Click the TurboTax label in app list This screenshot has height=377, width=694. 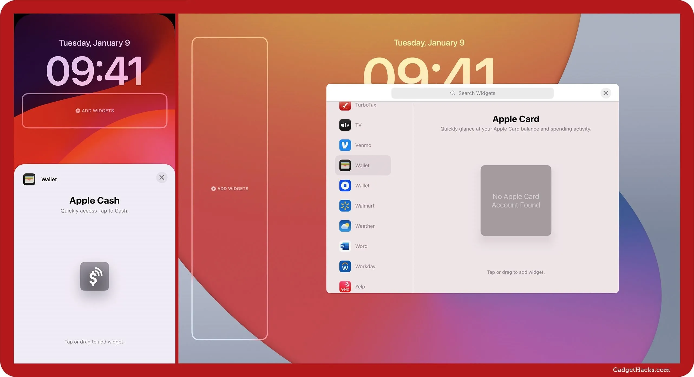point(365,105)
